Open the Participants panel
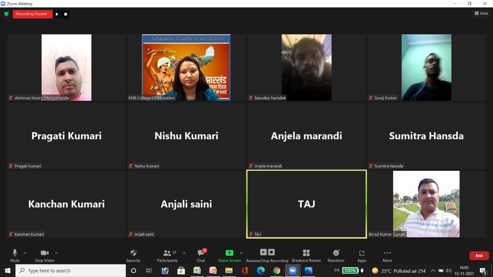Screen dimensions: 493x277 pos(167,255)
